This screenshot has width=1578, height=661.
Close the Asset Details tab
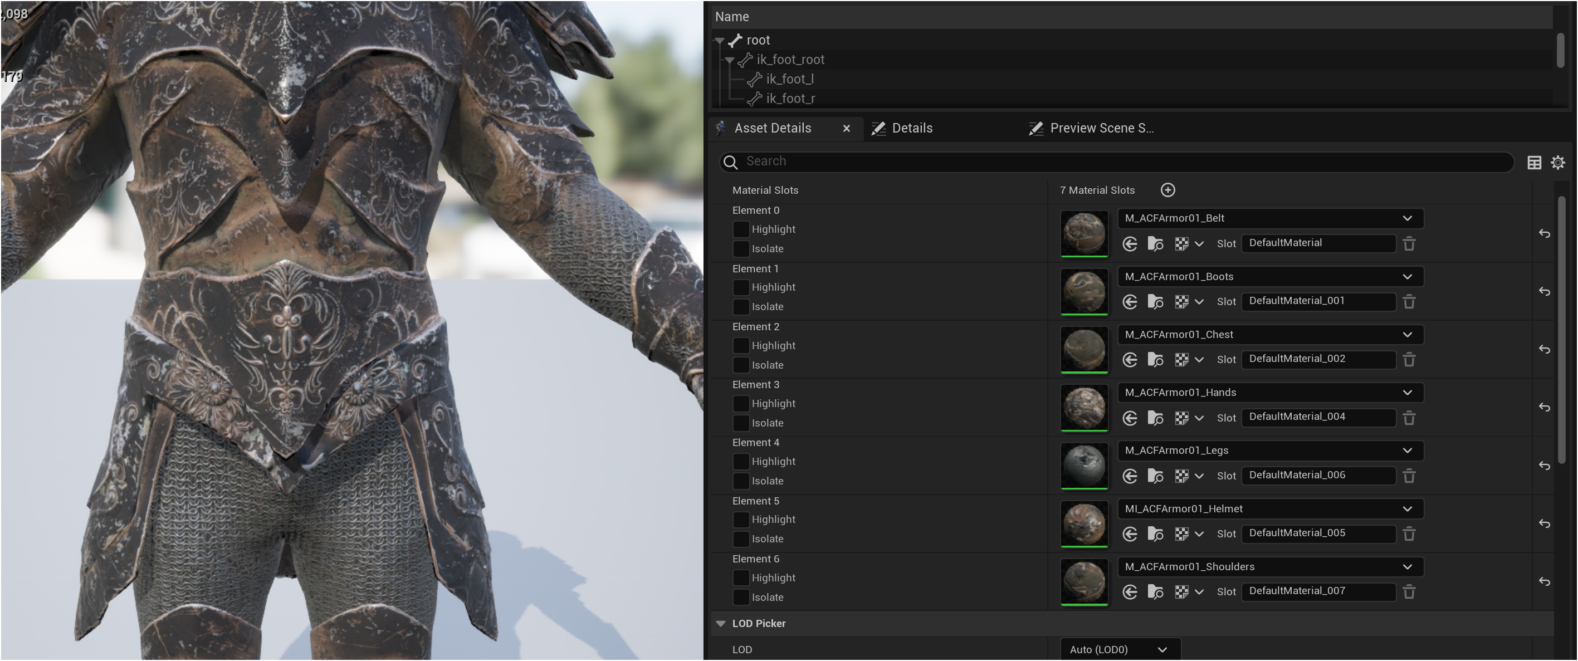pyautogui.click(x=846, y=129)
